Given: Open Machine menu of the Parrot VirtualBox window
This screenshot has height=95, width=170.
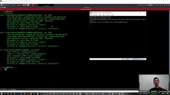Looking at the screenshot, I should 6,3.
